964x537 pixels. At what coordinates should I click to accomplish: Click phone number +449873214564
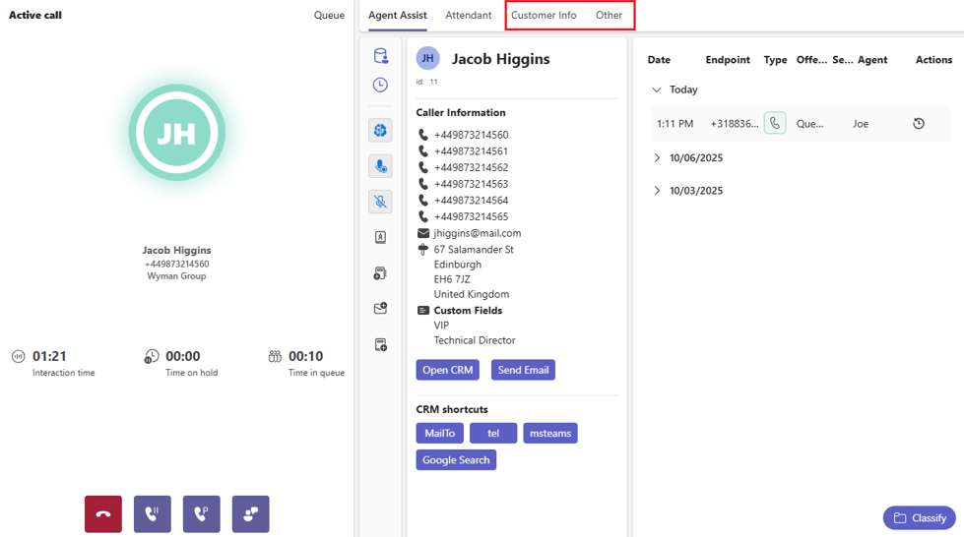click(x=471, y=201)
